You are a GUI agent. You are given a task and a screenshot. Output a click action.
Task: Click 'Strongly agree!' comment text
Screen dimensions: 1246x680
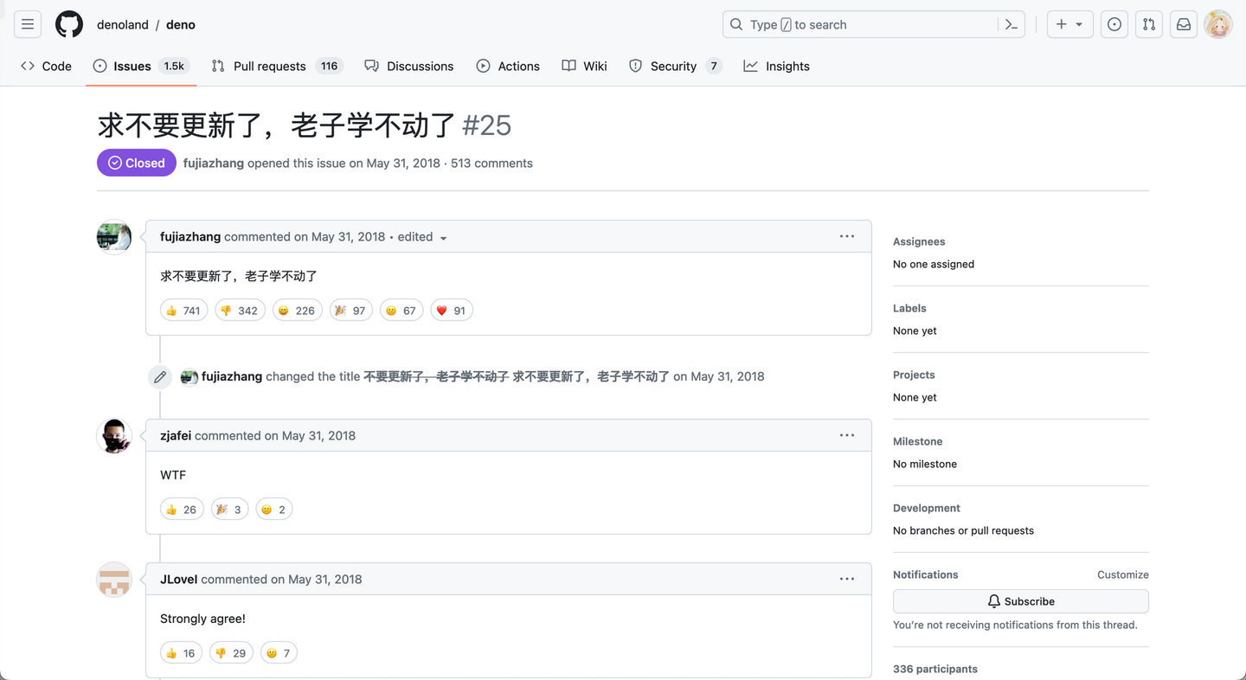point(202,619)
